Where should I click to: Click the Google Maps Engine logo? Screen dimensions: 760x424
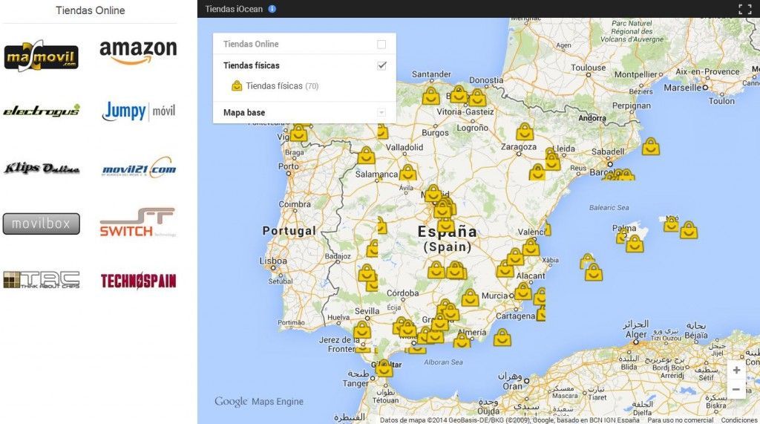pyautogui.click(x=259, y=402)
